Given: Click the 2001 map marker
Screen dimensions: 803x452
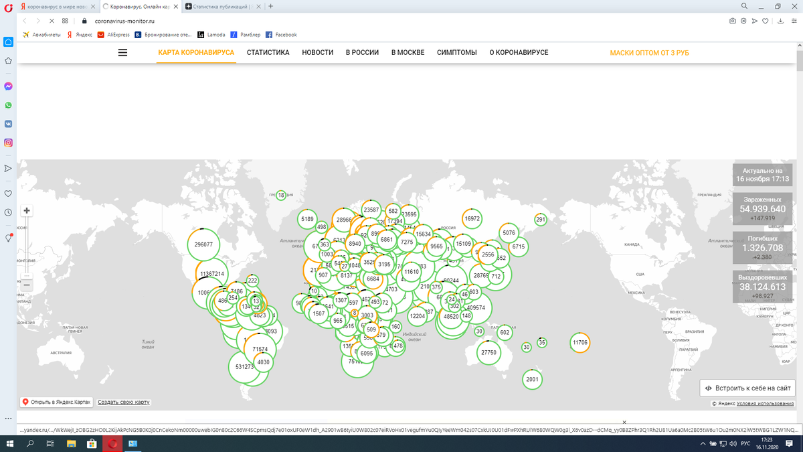Looking at the screenshot, I should point(533,379).
